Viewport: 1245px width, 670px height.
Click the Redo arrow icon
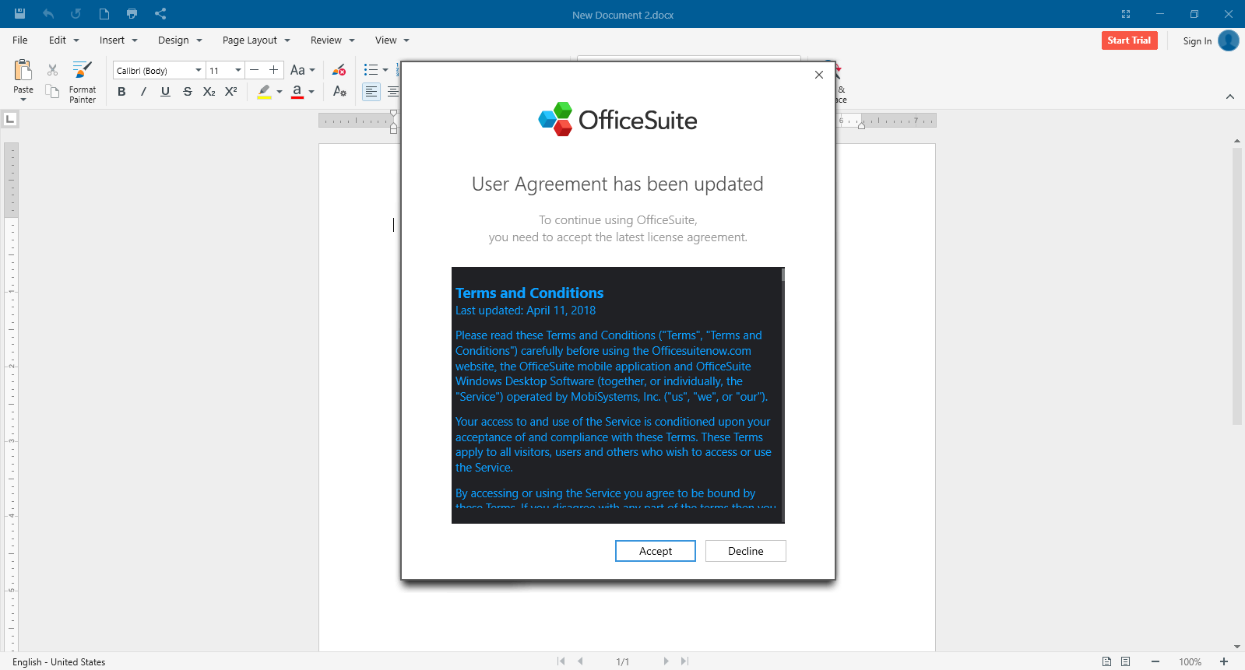point(76,13)
